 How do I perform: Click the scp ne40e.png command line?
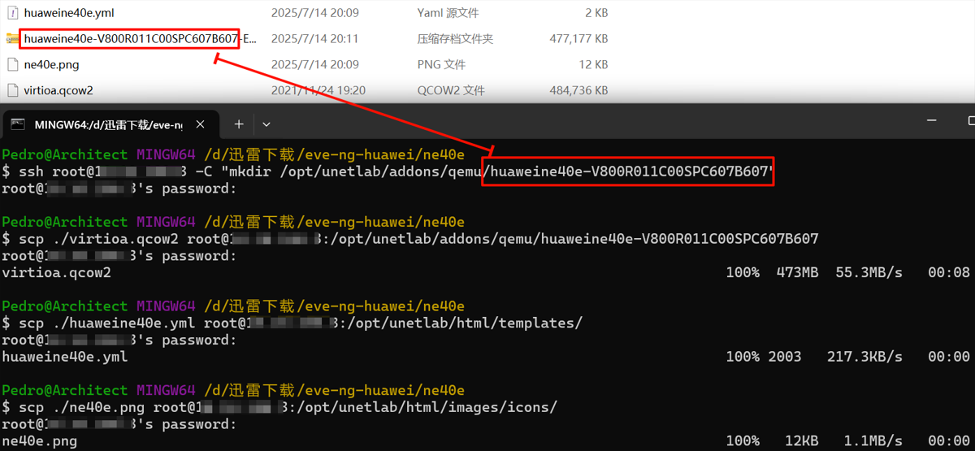click(x=279, y=408)
